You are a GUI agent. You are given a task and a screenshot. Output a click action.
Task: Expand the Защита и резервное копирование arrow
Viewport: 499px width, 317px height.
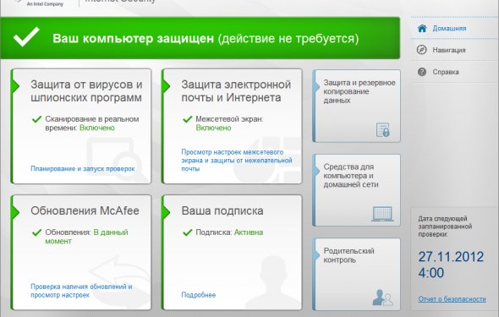[316, 87]
